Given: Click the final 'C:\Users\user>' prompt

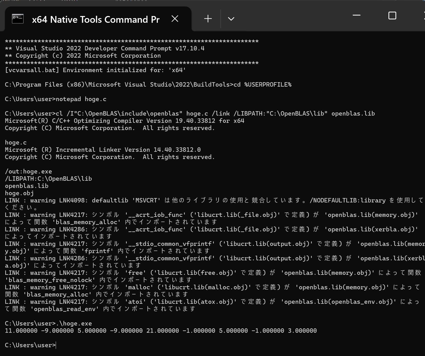Looking at the screenshot, I should [x=30, y=345].
